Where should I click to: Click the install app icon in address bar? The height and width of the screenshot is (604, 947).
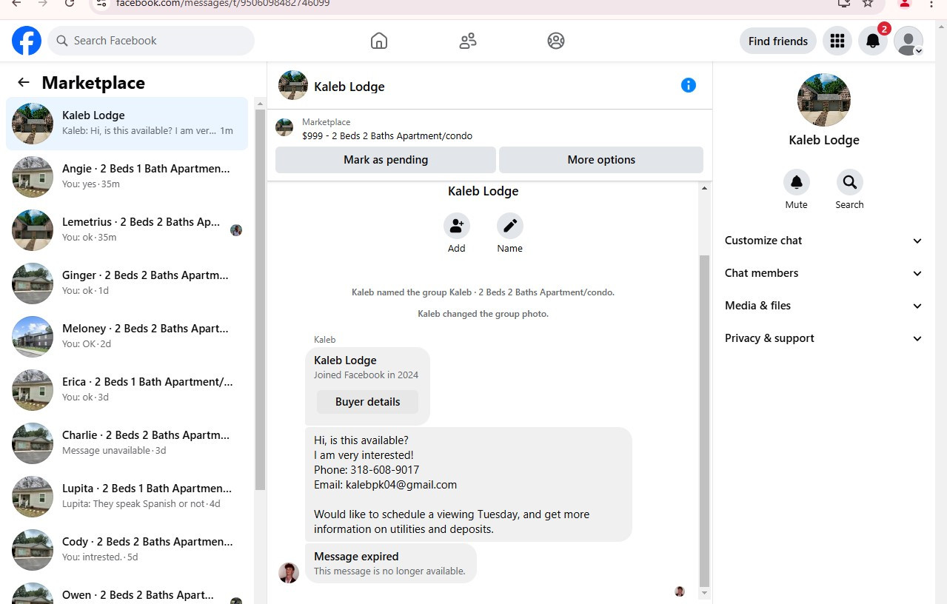[844, 4]
